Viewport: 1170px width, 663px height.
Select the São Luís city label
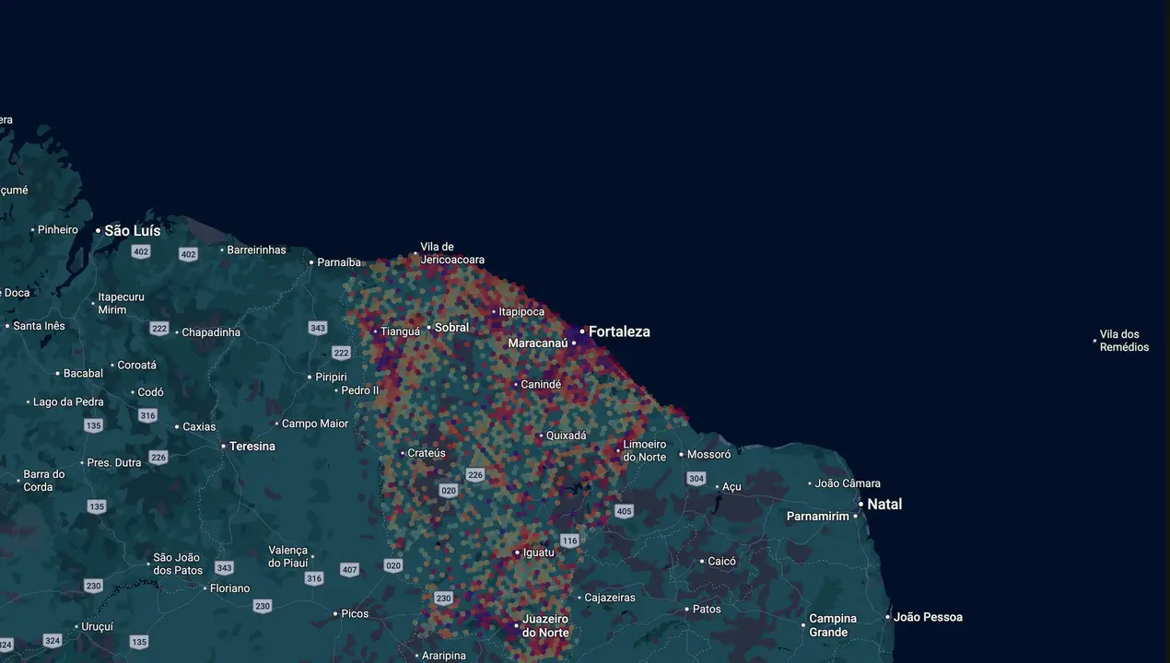pyautogui.click(x=133, y=230)
